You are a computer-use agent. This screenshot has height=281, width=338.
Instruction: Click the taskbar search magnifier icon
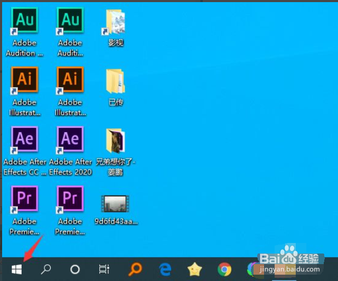pos(46,269)
